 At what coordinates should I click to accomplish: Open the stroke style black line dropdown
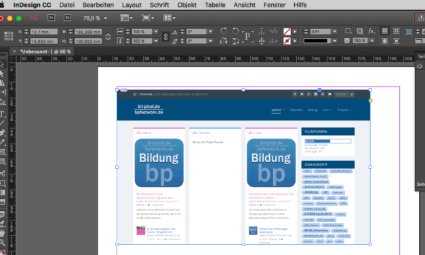[x=335, y=41]
